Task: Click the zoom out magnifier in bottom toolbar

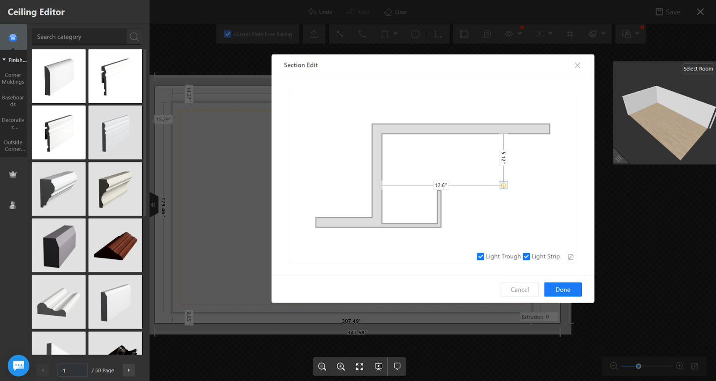Action: click(322, 367)
